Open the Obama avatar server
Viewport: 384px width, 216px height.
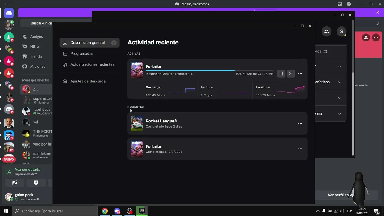[9, 123]
